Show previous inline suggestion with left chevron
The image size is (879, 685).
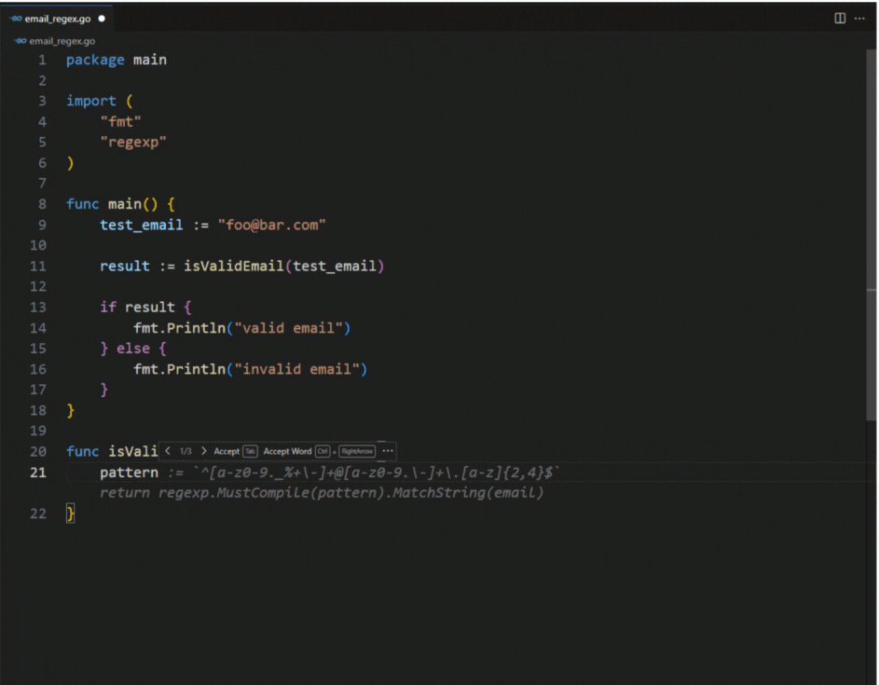[x=168, y=451]
